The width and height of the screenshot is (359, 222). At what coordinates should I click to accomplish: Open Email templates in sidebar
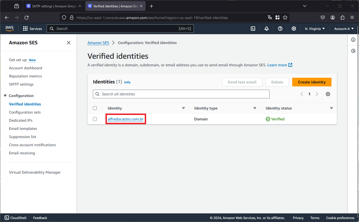pos(23,129)
